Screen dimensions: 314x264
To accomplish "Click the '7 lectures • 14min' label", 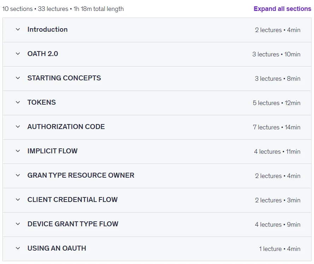I will pyautogui.click(x=277, y=127).
